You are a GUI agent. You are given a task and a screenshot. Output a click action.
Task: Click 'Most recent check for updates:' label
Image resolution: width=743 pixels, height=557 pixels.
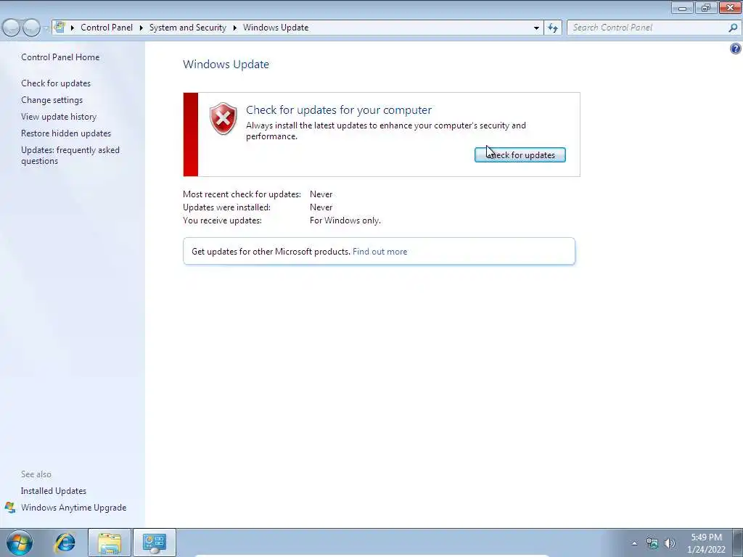[242, 194]
